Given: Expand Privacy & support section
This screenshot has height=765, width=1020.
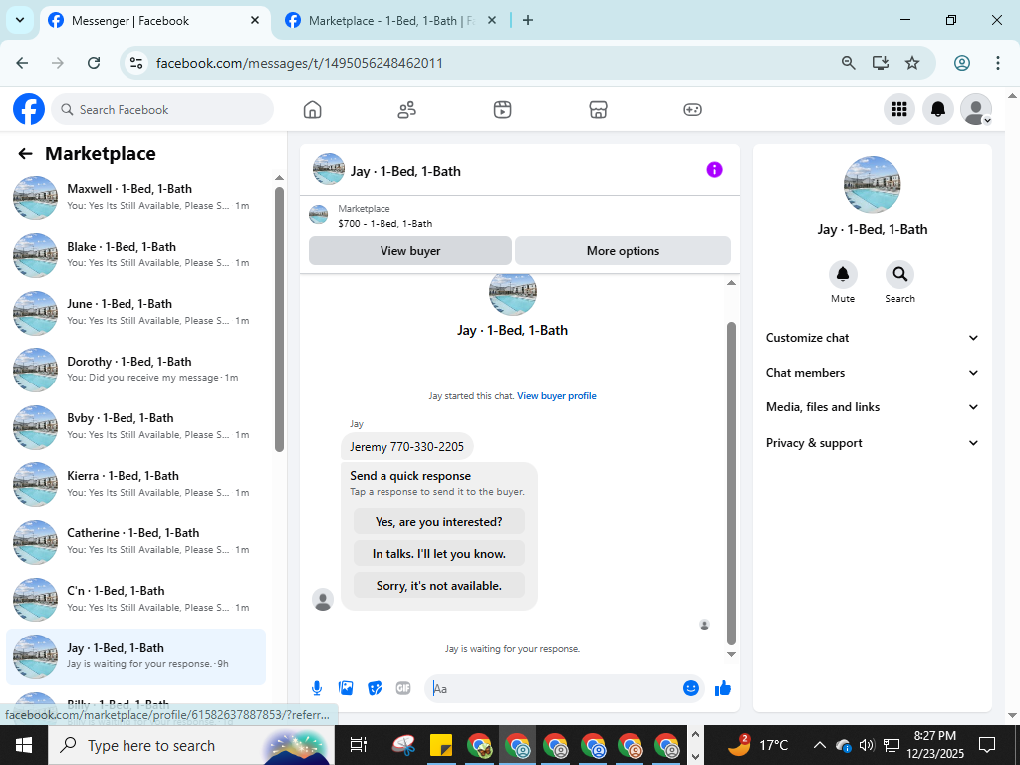Looking at the screenshot, I should [x=872, y=443].
